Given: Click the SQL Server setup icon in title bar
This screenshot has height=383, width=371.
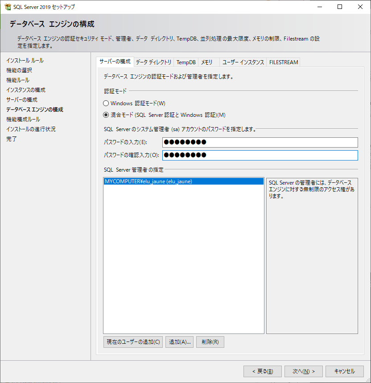Looking at the screenshot, I should 8,7.
